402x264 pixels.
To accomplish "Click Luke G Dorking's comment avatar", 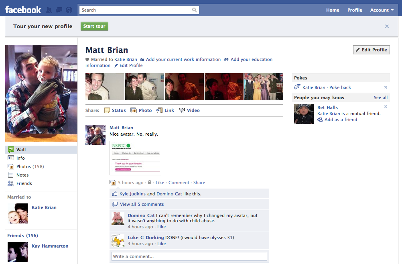I will click(118, 241).
